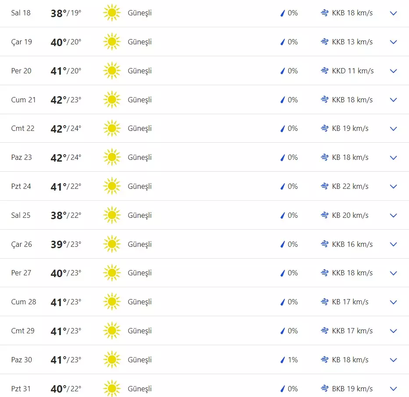
Task: Expand the Paz 30 forecast chevron
Action: (393, 360)
